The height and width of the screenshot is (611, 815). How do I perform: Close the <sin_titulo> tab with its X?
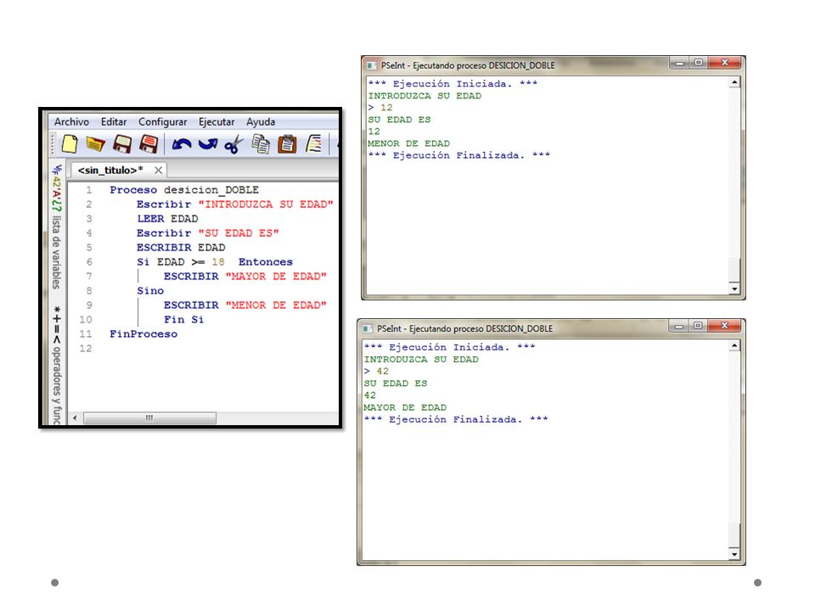[158, 171]
